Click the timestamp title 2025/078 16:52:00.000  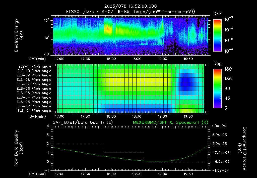[131, 6]
